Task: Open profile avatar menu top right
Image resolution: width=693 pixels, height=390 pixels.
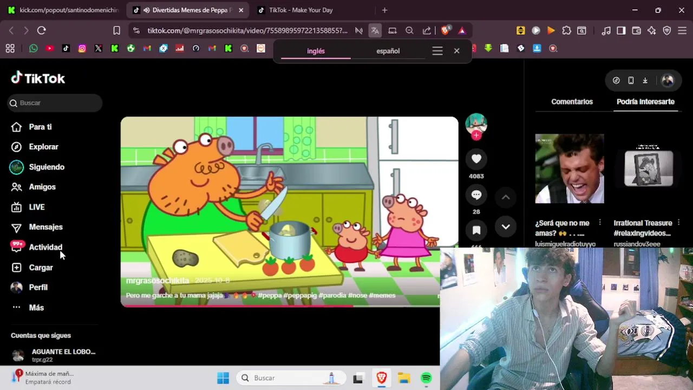Action: pyautogui.click(x=668, y=80)
